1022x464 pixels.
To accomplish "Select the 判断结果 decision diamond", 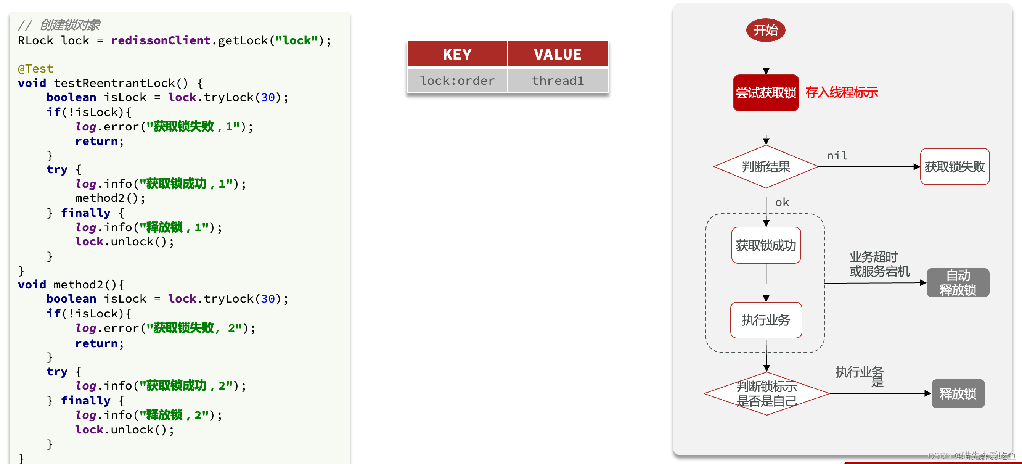I will tap(765, 167).
